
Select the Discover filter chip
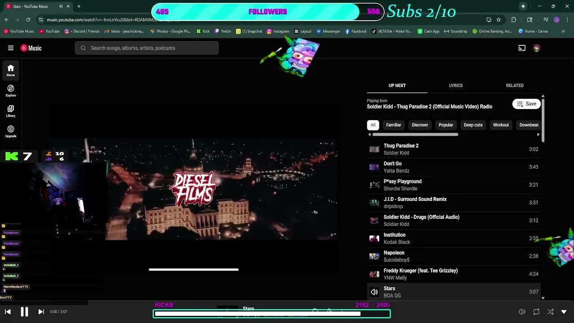420,125
